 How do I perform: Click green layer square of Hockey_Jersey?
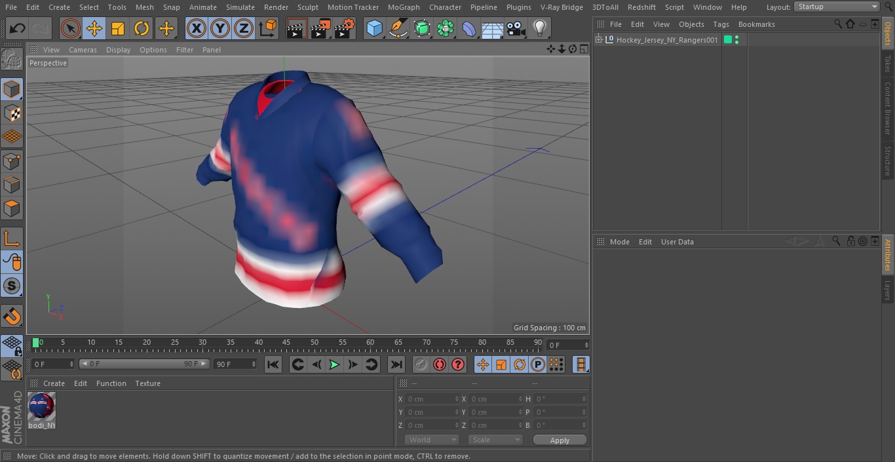[727, 40]
